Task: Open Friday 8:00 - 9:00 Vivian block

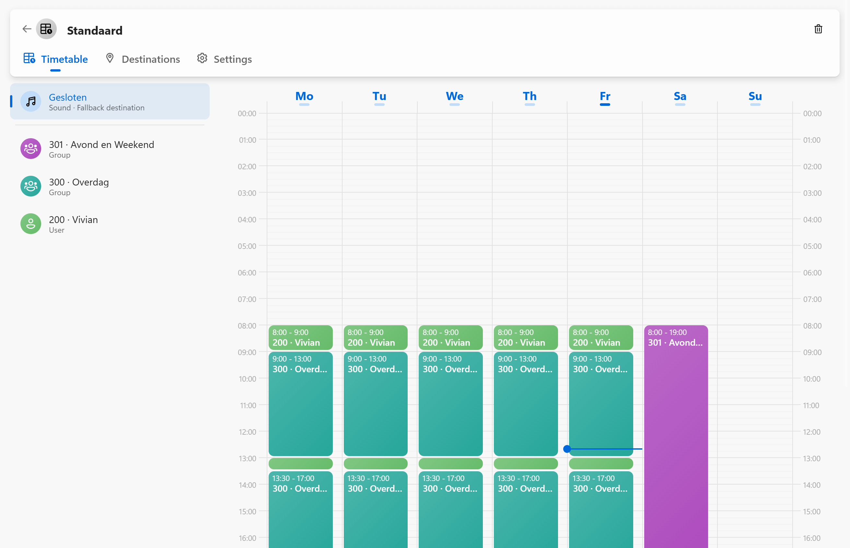Action: [601, 337]
